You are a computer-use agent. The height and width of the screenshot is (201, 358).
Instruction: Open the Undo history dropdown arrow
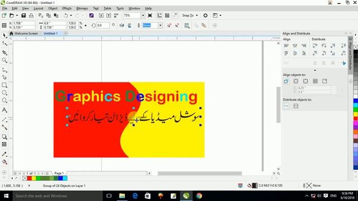coord(71,16)
